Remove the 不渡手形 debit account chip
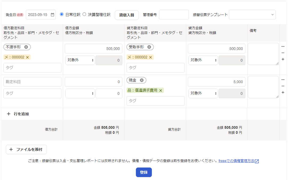The height and width of the screenshot is (180, 288). 26,47
